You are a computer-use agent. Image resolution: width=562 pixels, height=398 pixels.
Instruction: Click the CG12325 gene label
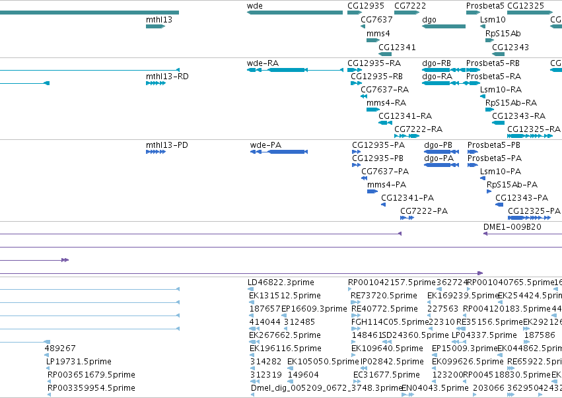526,6
